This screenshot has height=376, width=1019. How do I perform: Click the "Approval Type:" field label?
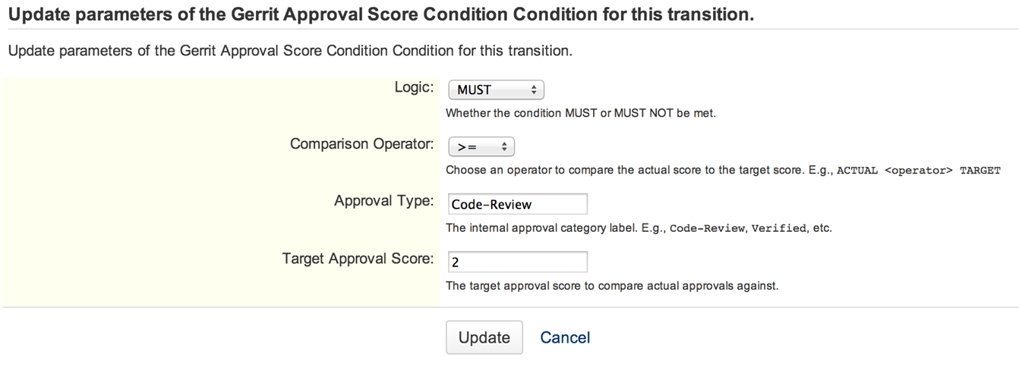(x=383, y=201)
